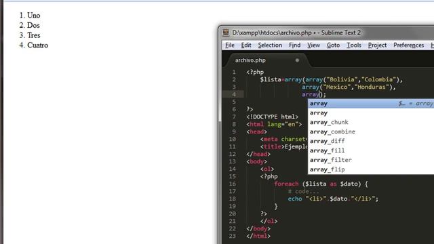Open the Goto menu
This screenshot has height=244, width=434.
click(333, 45)
